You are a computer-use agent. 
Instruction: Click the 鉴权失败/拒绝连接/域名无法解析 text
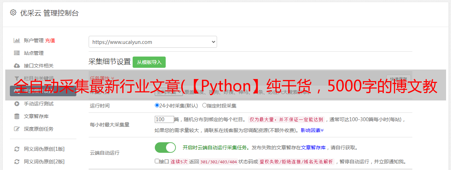[x=296, y=162]
